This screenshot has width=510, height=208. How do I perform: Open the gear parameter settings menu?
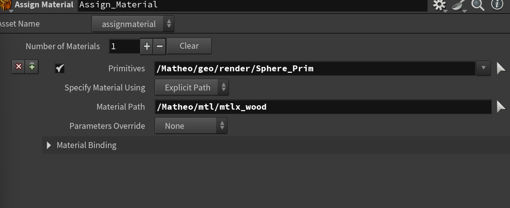click(439, 5)
